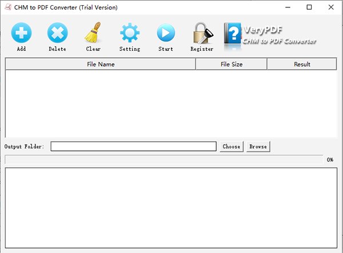Click inside the empty file list area
This screenshot has height=253, width=343.
coord(170,103)
